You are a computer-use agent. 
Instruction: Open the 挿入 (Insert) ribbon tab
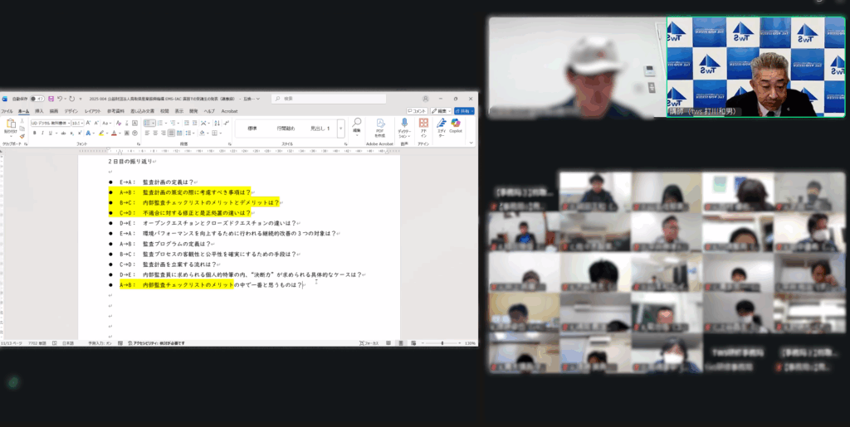pos(39,110)
